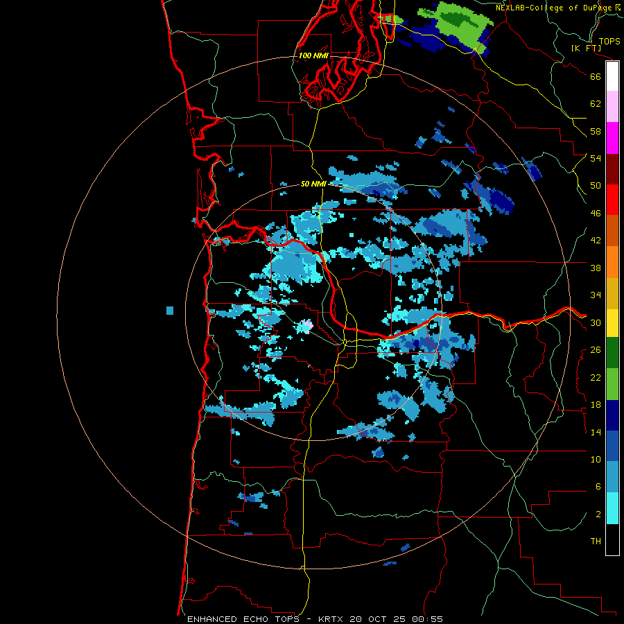Click the ENHANCED ECHO TOPS title text
The height and width of the screenshot is (624, 624).
click(243, 619)
